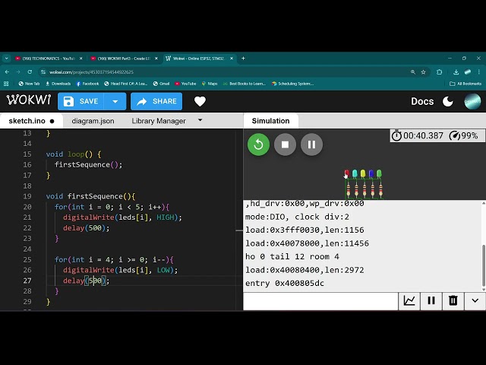Open the Docs link

(x=422, y=101)
